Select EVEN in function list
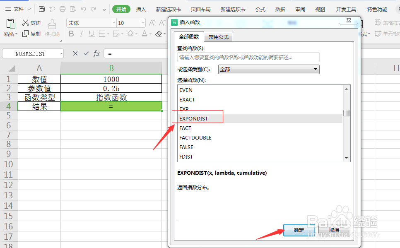Screen dimensions: 400x248 point(260,90)
